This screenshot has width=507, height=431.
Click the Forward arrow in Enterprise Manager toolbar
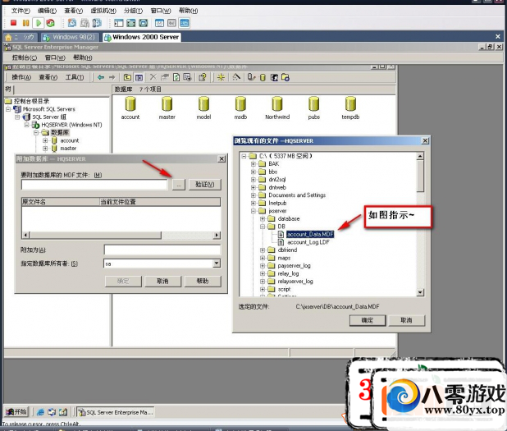click(x=112, y=77)
